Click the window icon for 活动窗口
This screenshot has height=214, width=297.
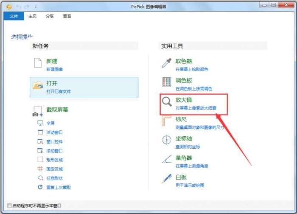coord(40,132)
